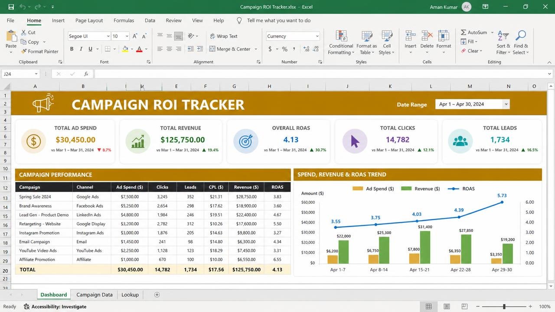Open the File menu
Image resolution: width=555 pixels, height=312 pixels.
[10, 20]
